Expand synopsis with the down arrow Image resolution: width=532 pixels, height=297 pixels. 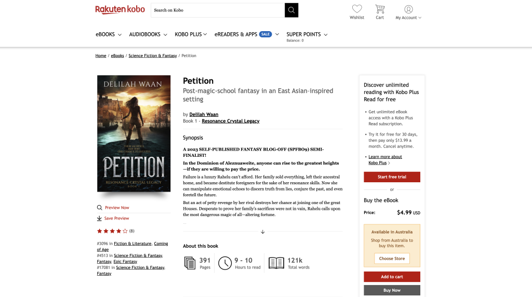[262, 232]
